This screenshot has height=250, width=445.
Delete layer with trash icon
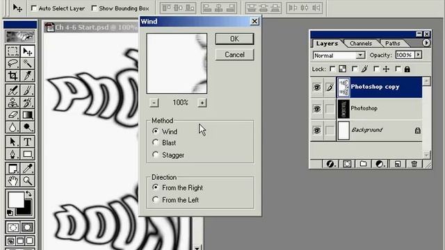coord(414,164)
